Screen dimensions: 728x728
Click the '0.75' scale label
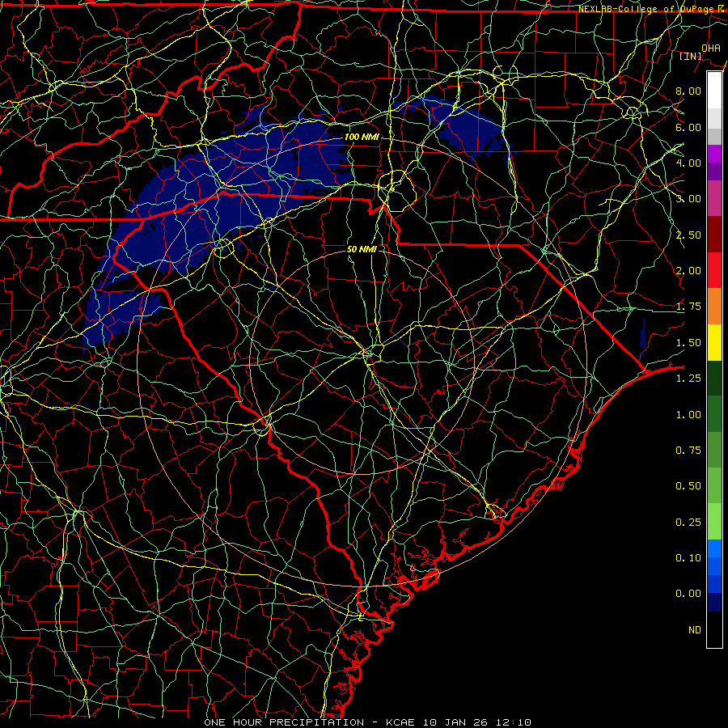coord(688,451)
